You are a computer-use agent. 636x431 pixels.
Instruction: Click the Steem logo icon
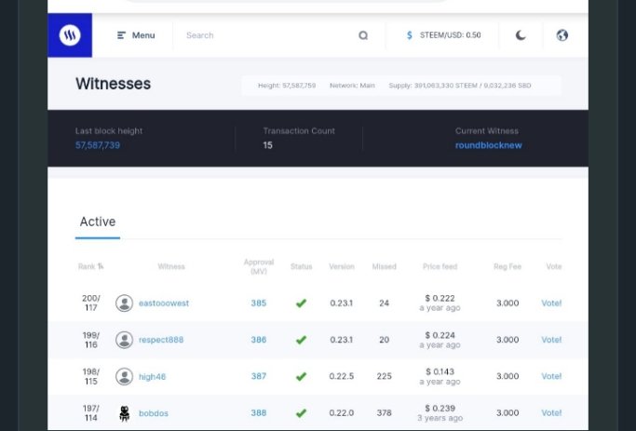click(70, 35)
